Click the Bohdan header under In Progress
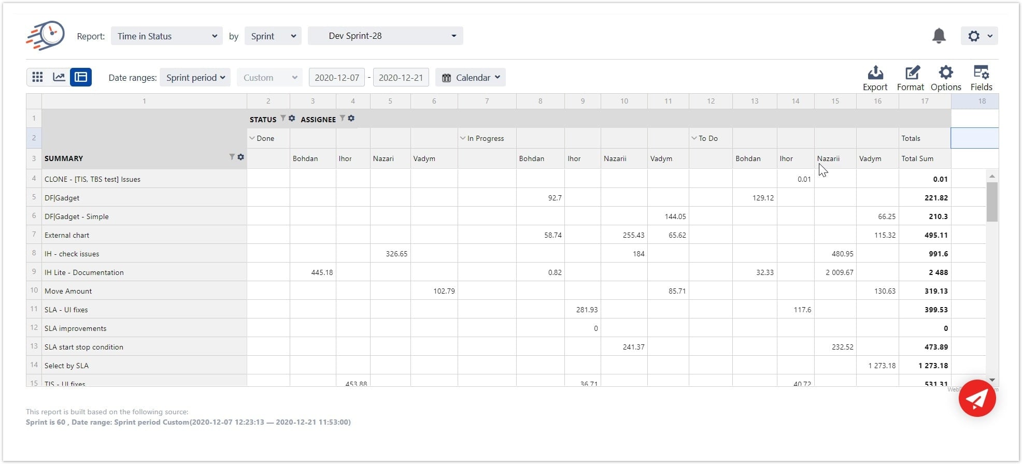This screenshot has height=464, width=1022. tap(540, 158)
